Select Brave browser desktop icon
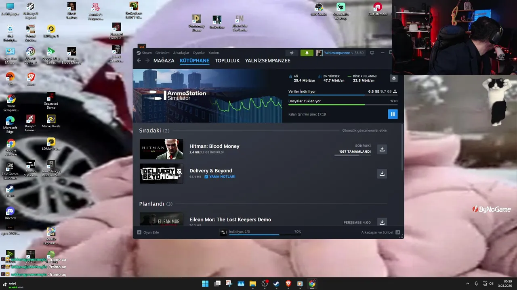Image resolution: width=517 pixels, height=290 pixels. [x=31, y=79]
